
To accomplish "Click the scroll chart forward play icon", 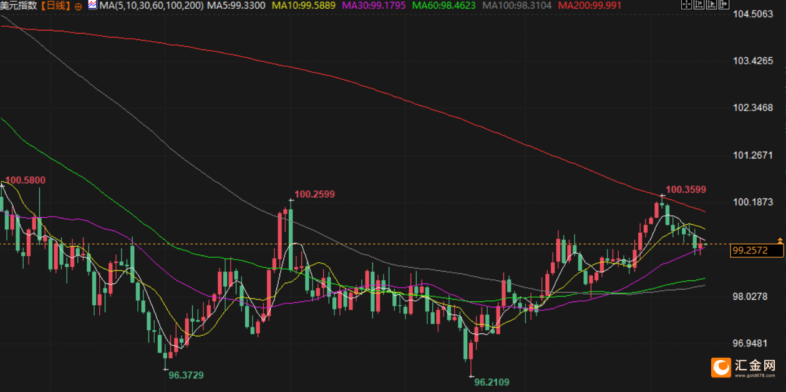I will pyautogui.click(x=712, y=4).
